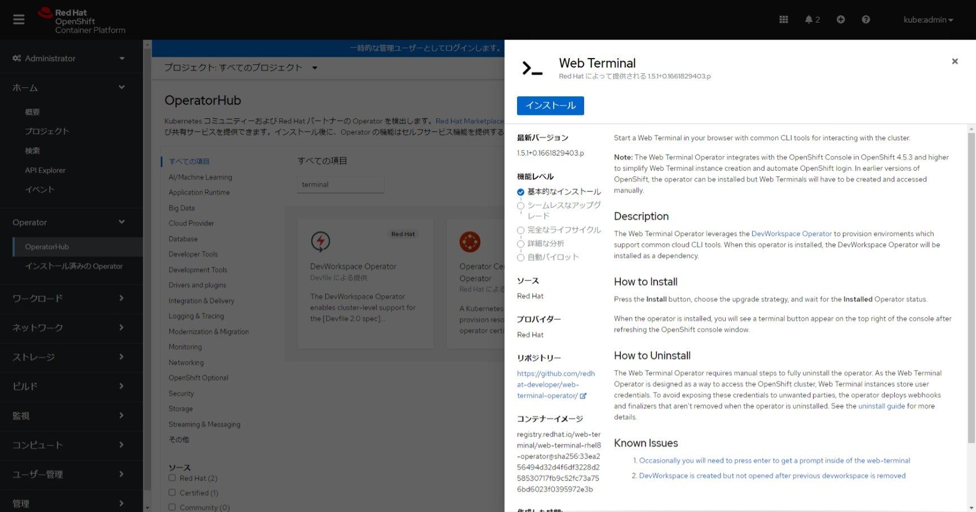
Task: Open API Explorer in sidebar
Action: (x=45, y=170)
